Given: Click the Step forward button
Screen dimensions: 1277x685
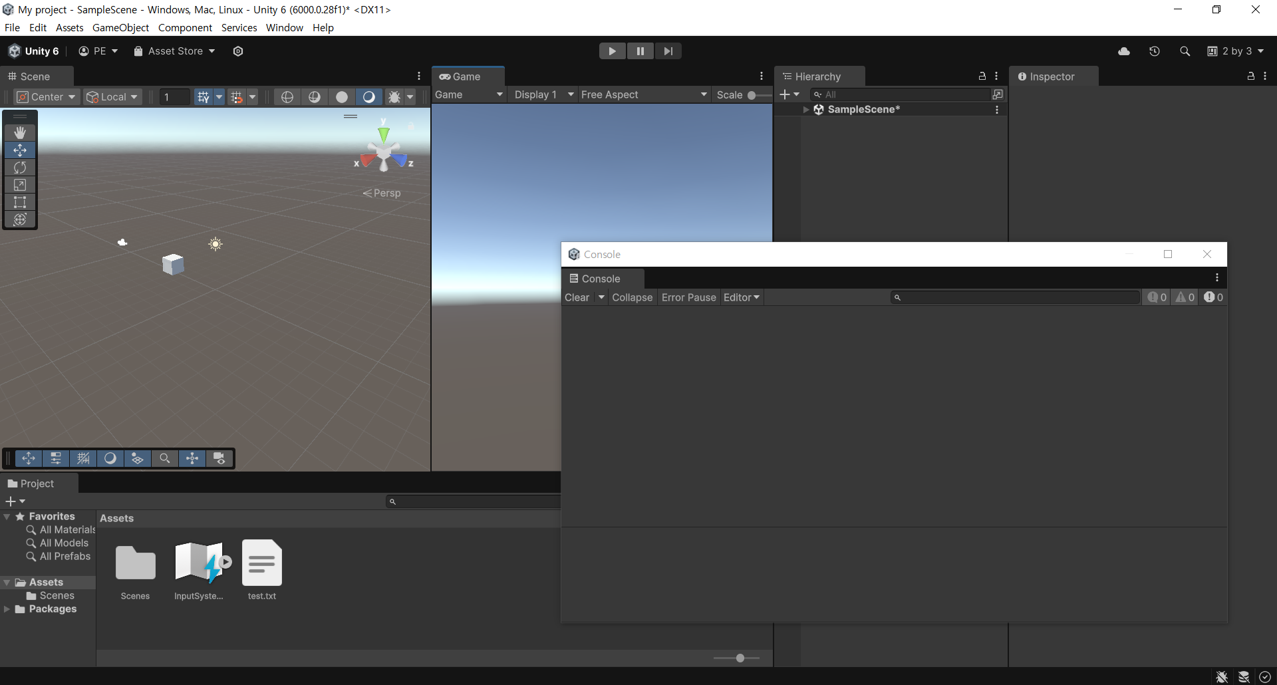Looking at the screenshot, I should coord(668,51).
